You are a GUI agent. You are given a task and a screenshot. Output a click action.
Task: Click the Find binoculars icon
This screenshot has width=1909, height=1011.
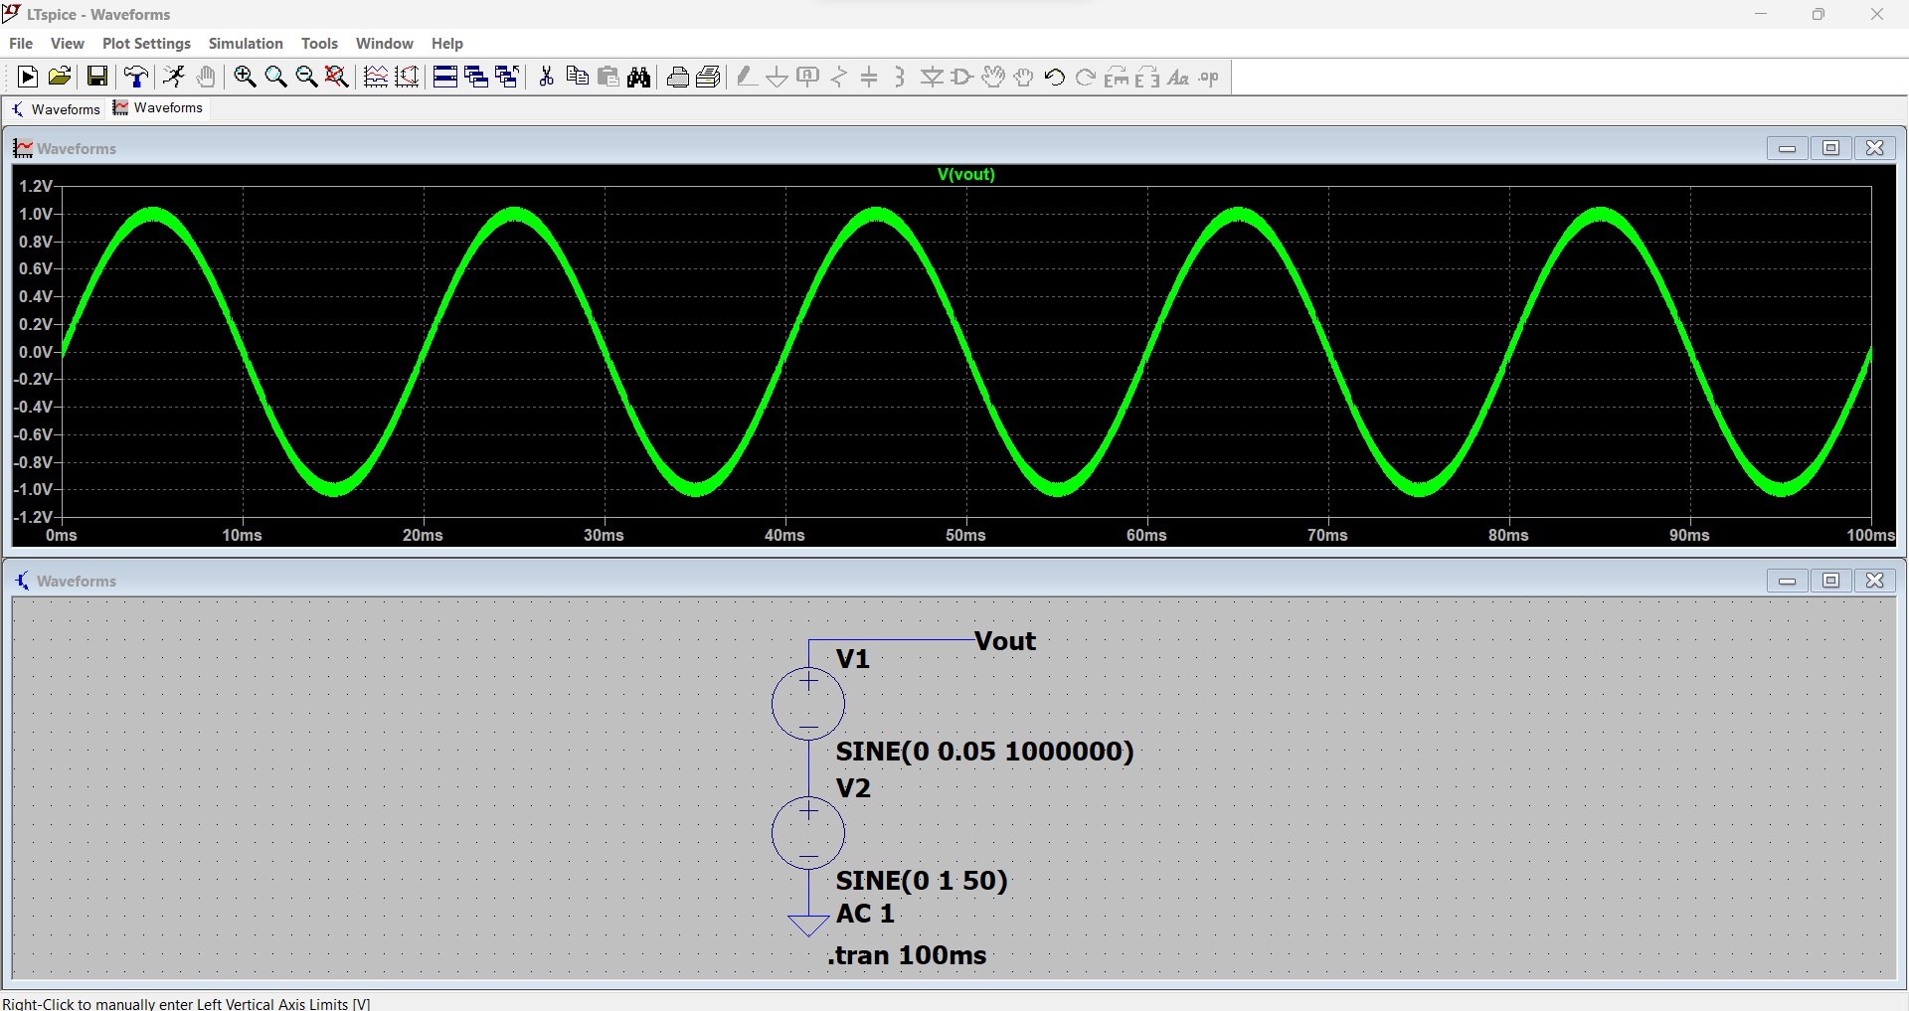pos(639,77)
